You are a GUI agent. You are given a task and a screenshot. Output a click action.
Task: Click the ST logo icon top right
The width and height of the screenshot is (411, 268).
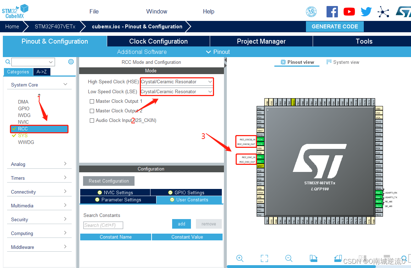pyautogui.click(x=404, y=11)
